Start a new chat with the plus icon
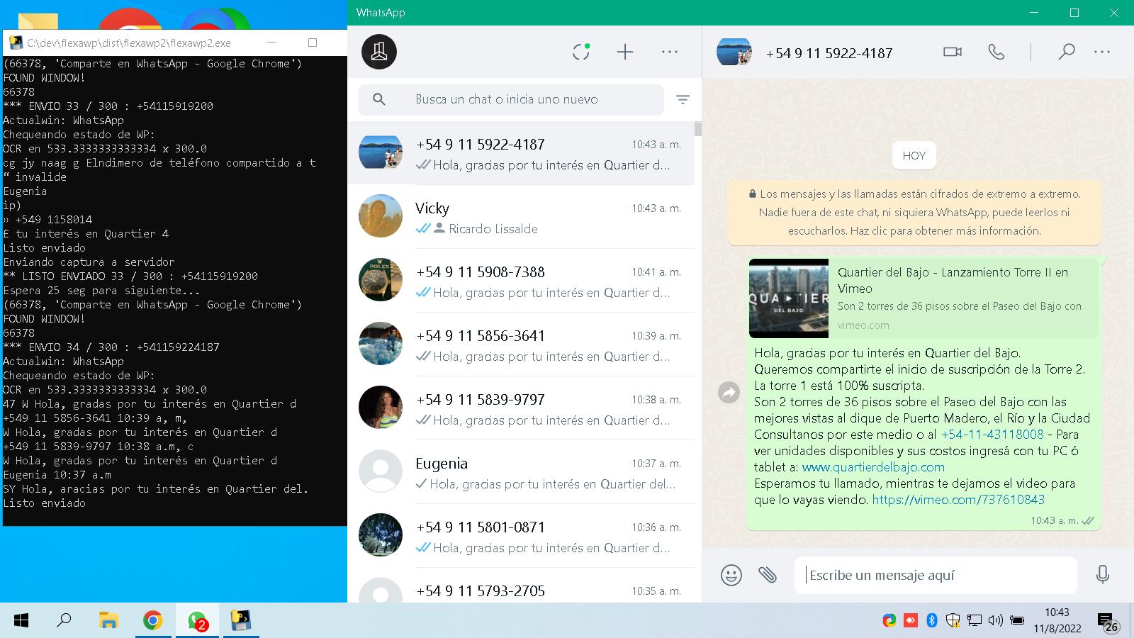This screenshot has width=1134, height=638. coord(625,52)
